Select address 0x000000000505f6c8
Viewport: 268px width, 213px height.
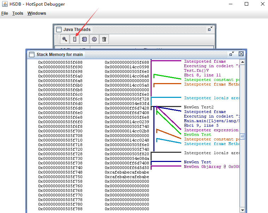click(60, 99)
